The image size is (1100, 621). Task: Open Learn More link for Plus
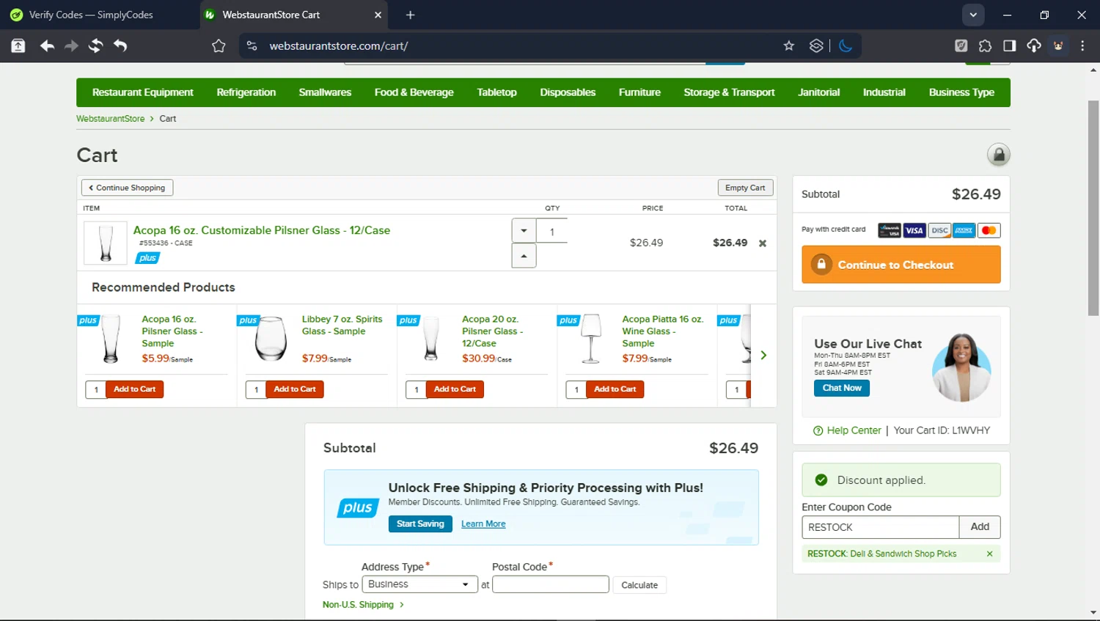point(483,524)
